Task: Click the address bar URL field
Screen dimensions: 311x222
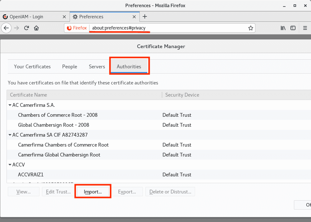Action: point(168,28)
